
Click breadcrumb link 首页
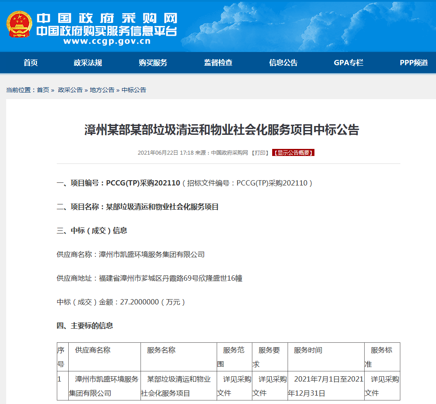(x=43, y=90)
